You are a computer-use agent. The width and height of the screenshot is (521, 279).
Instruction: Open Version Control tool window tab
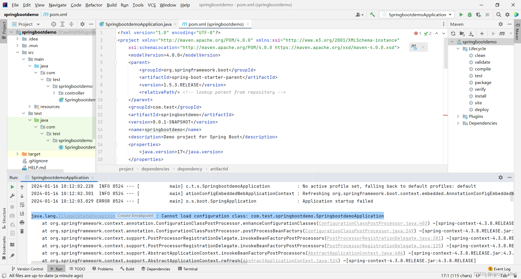click(27, 269)
